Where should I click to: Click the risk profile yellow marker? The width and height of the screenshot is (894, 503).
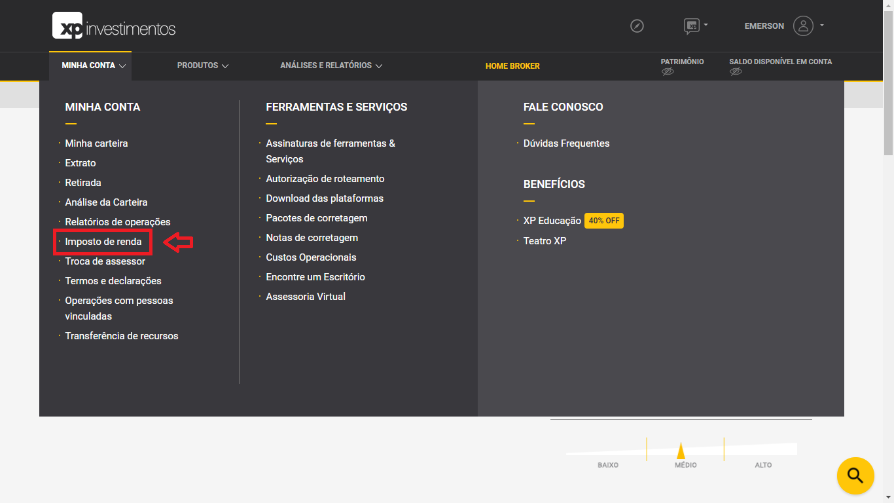(681, 451)
